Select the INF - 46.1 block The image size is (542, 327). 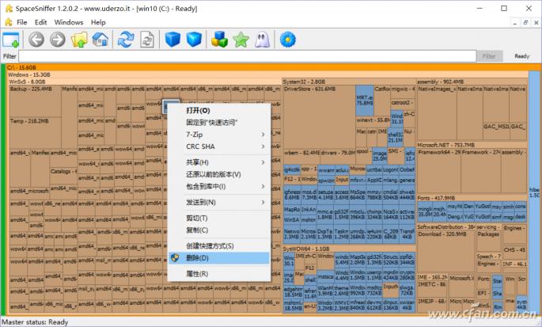(514, 266)
